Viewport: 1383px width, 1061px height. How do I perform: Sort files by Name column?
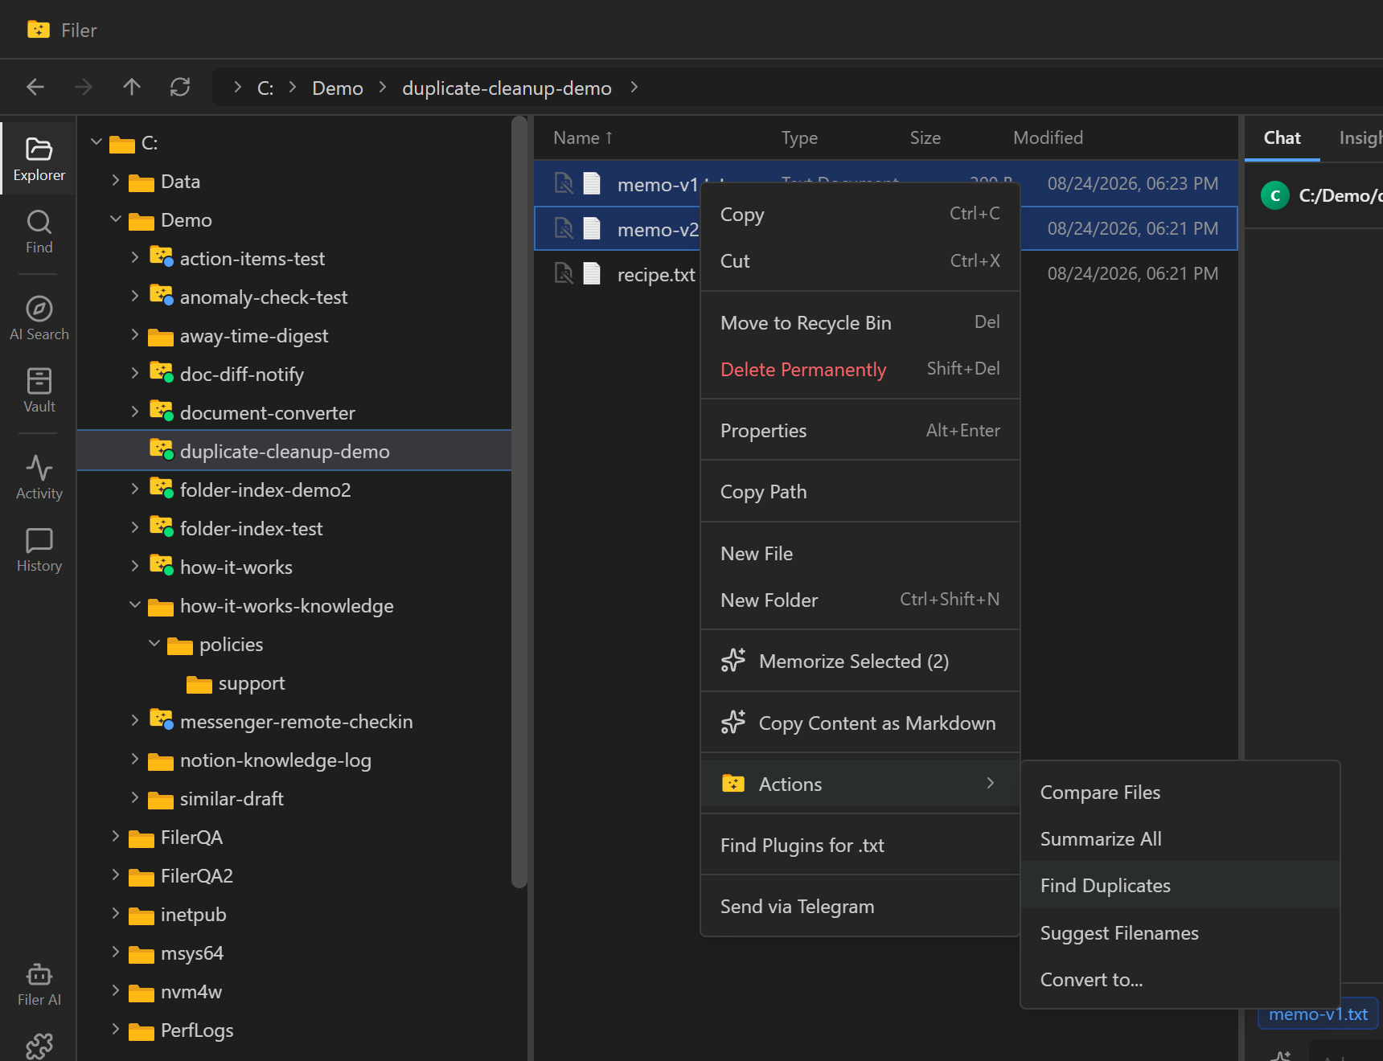(x=583, y=137)
